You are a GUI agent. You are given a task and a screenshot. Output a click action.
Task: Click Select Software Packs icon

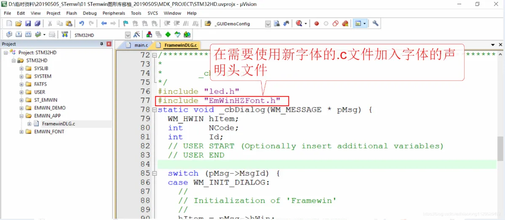pyautogui.click(x=177, y=35)
